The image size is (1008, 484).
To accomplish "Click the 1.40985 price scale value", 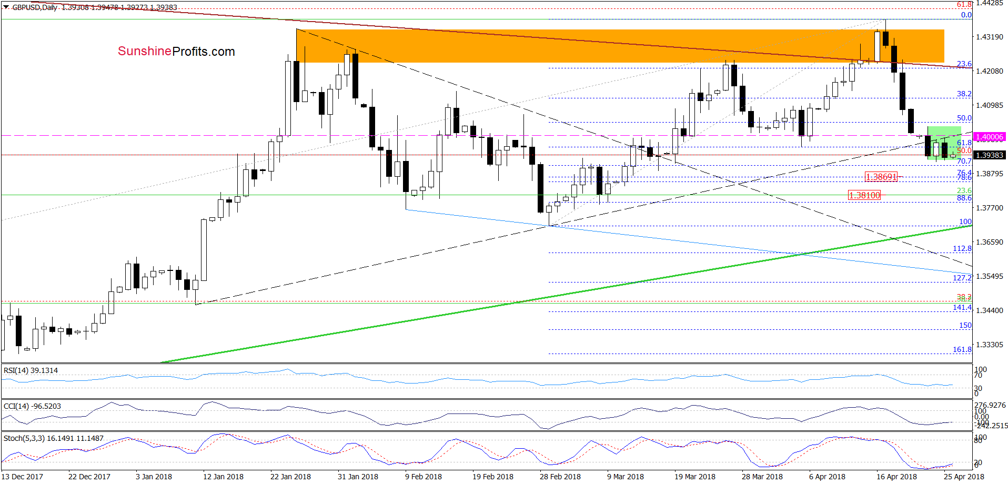I will (x=989, y=105).
